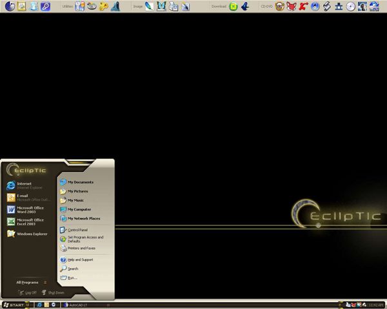Click the red fox system tray icon
This screenshot has height=309, width=387.
(x=353, y=305)
